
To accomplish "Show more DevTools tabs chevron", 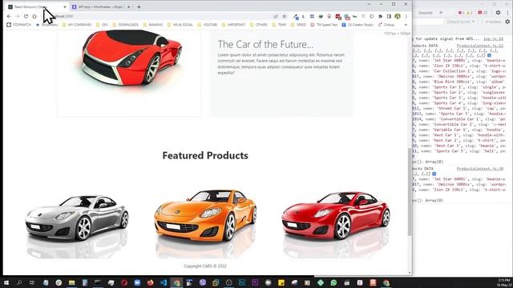I will click(x=441, y=13).
